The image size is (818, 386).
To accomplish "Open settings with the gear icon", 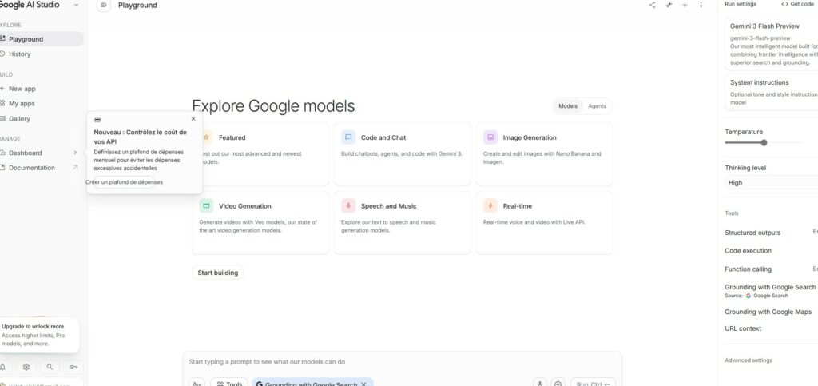I will (26, 367).
